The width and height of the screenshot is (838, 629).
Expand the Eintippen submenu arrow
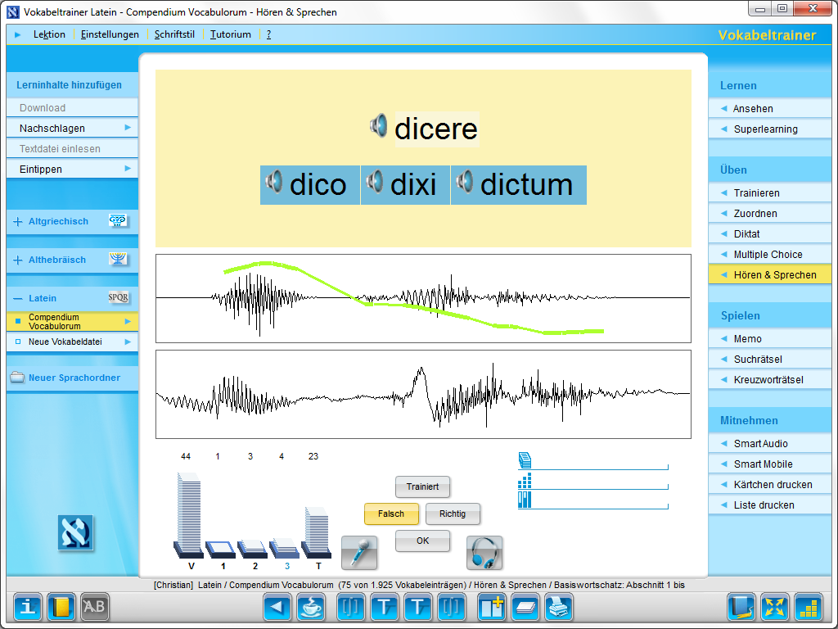pyautogui.click(x=128, y=168)
